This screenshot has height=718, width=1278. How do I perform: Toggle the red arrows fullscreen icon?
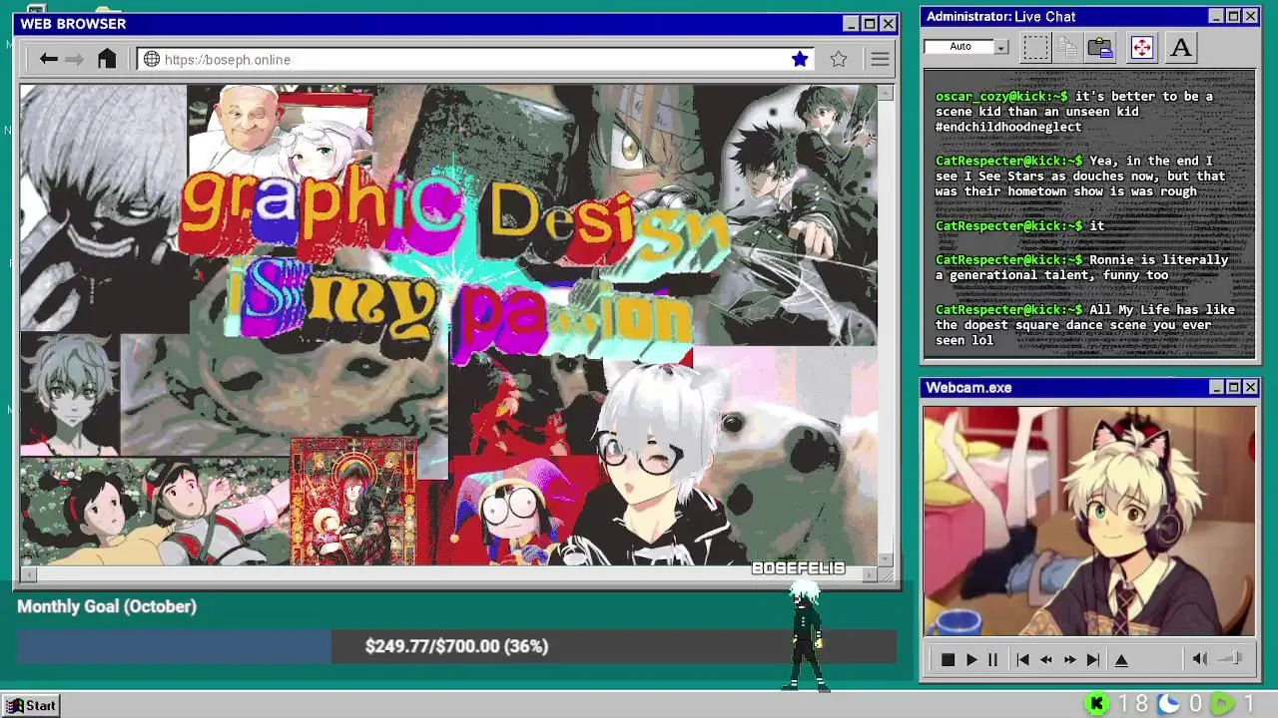click(1142, 47)
